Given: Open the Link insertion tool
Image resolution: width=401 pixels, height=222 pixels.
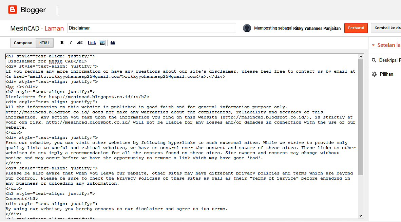Looking at the screenshot, I should point(92,42).
